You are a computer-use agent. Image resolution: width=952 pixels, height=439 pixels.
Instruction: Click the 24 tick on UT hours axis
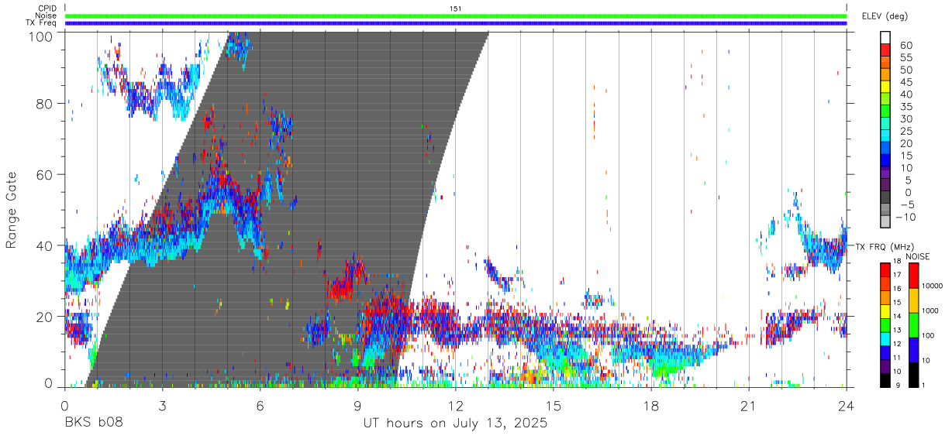(x=847, y=406)
